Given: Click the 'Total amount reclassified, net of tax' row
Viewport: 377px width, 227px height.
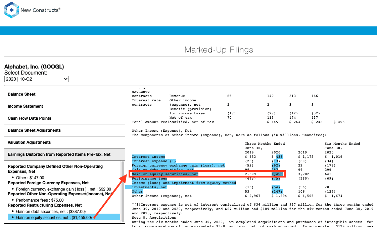Looking at the screenshot, I should click(x=173, y=122).
